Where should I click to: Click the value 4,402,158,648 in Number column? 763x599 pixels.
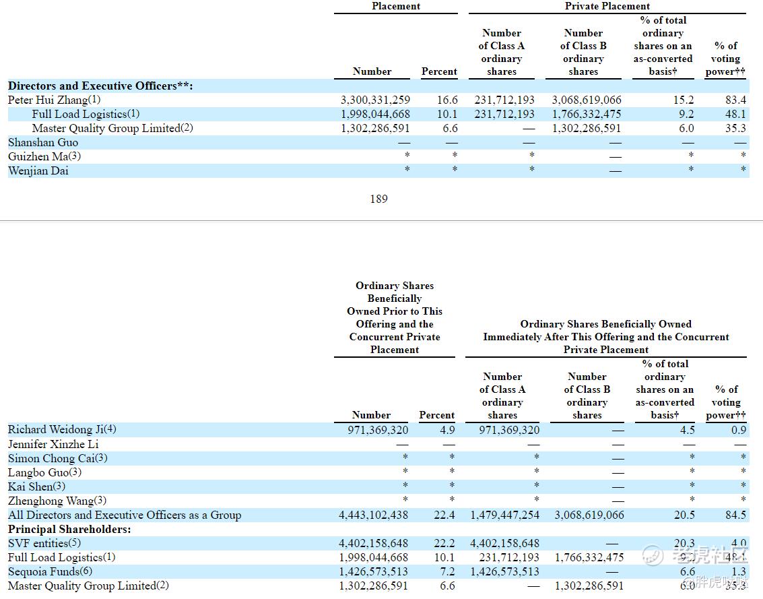pos(373,544)
